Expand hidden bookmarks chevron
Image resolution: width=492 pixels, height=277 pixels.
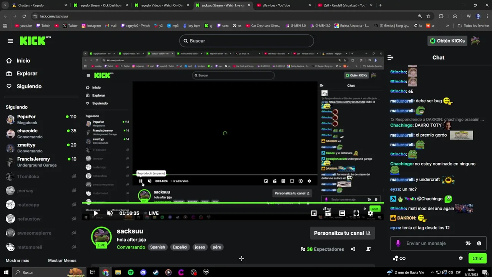(447, 26)
